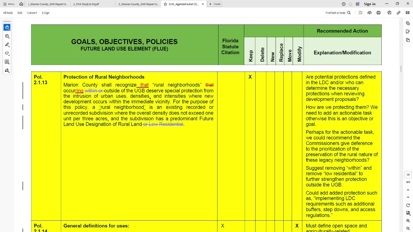Open the bookmarks panel icon
Screen dimensions: 413x232
[x=408, y=32]
